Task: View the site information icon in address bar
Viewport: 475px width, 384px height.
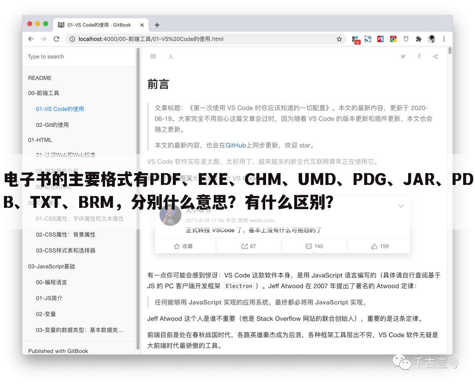Action: pyautogui.click(x=72, y=39)
